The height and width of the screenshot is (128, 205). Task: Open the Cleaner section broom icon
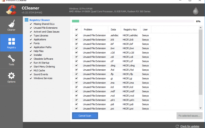tap(11, 23)
